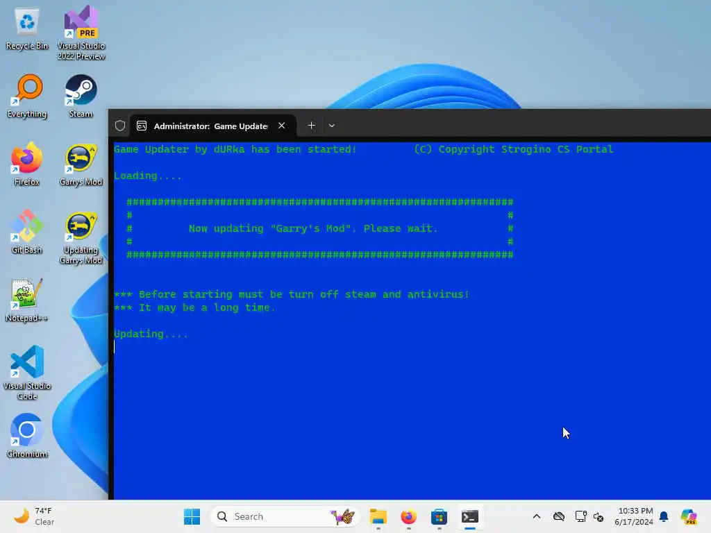The width and height of the screenshot is (711, 533).
Task: Open the notifications bell
Action: (x=664, y=516)
